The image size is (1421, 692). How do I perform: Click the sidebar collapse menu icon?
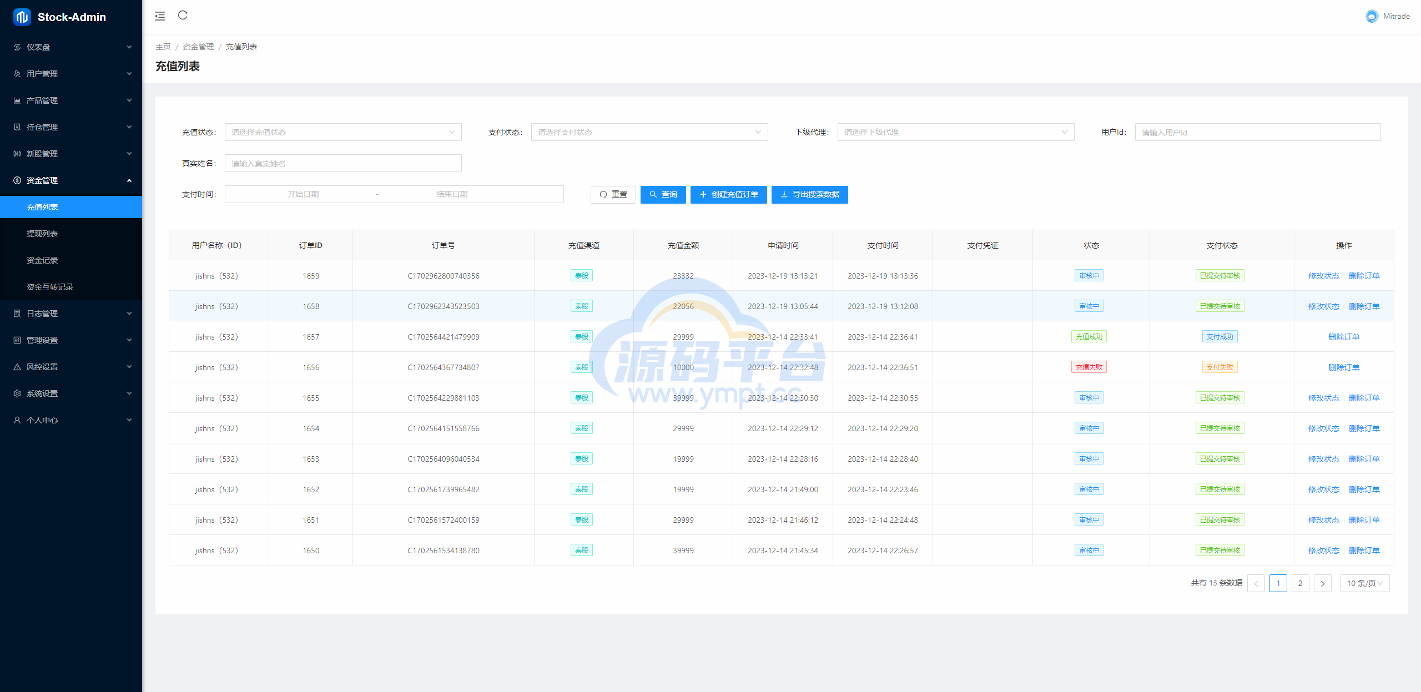point(160,16)
